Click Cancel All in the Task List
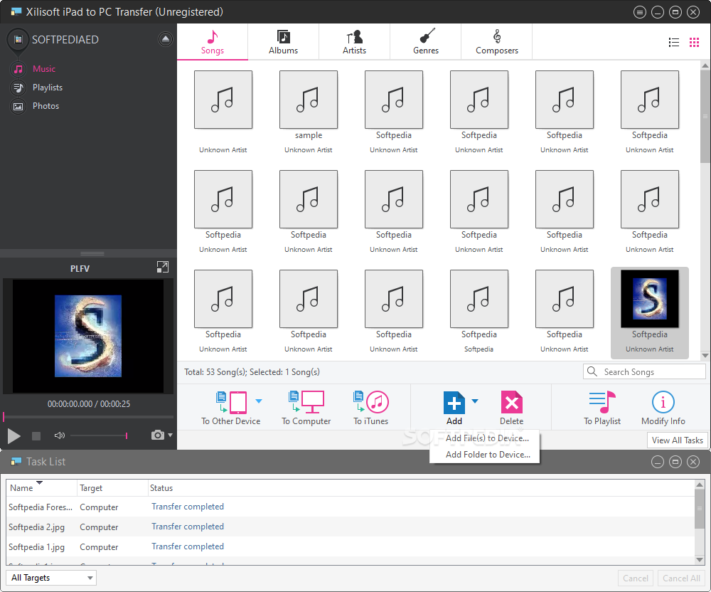The height and width of the screenshot is (592, 711). [x=681, y=578]
